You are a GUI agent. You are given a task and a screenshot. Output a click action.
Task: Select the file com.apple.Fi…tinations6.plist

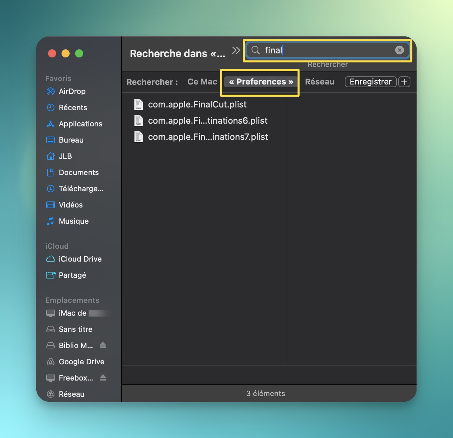[208, 121]
